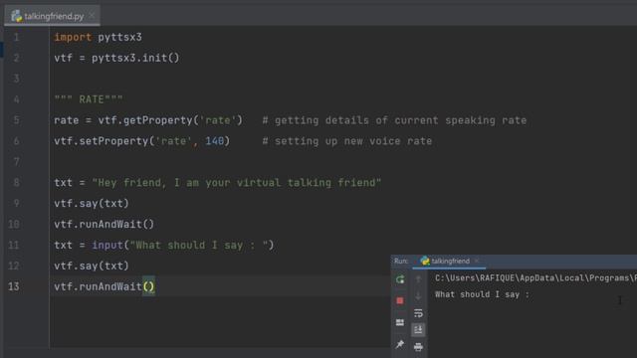The height and width of the screenshot is (358, 637).
Task: Stop the running process with red square
Action: (400, 300)
